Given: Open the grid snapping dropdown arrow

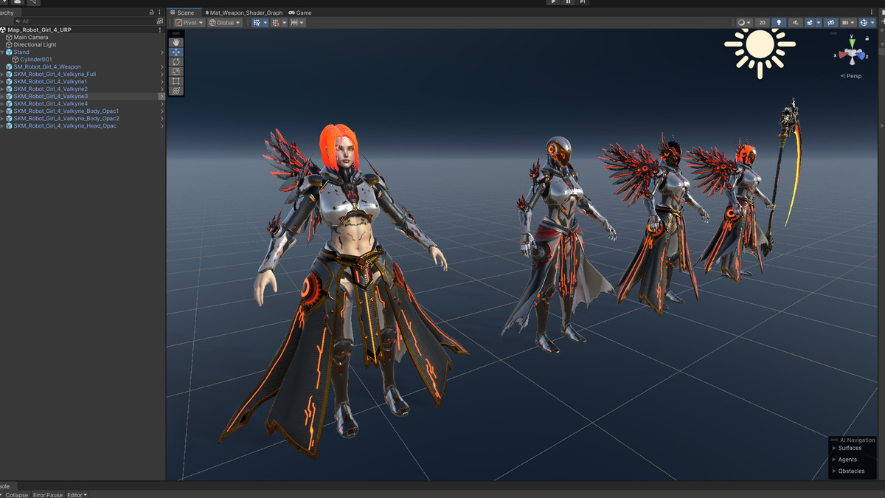Looking at the screenshot, I should pyautogui.click(x=284, y=23).
